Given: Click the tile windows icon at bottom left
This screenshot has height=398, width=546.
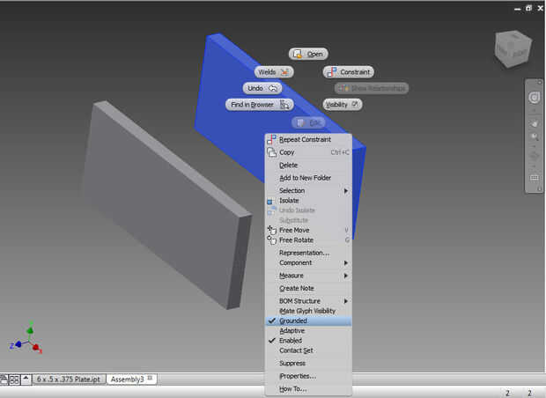Looking at the screenshot, I should click(x=14, y=380).
